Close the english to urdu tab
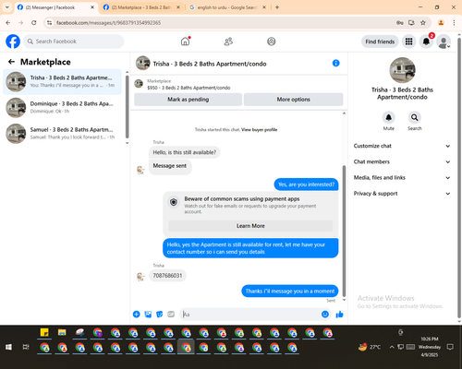Image resolution: width=462 pixels, height=369 pixels. (264, 7)
